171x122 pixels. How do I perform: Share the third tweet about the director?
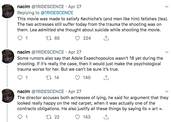(106, 117)
